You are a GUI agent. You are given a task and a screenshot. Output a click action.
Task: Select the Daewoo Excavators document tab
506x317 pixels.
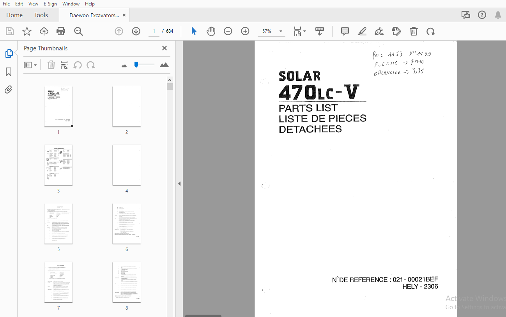click(94, 15)
